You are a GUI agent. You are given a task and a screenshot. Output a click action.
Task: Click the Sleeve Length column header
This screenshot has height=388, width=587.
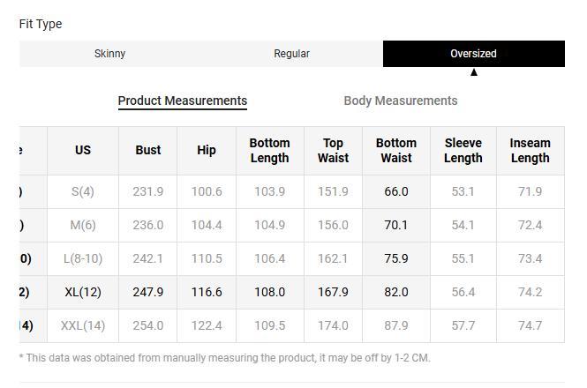click(463, 151)
